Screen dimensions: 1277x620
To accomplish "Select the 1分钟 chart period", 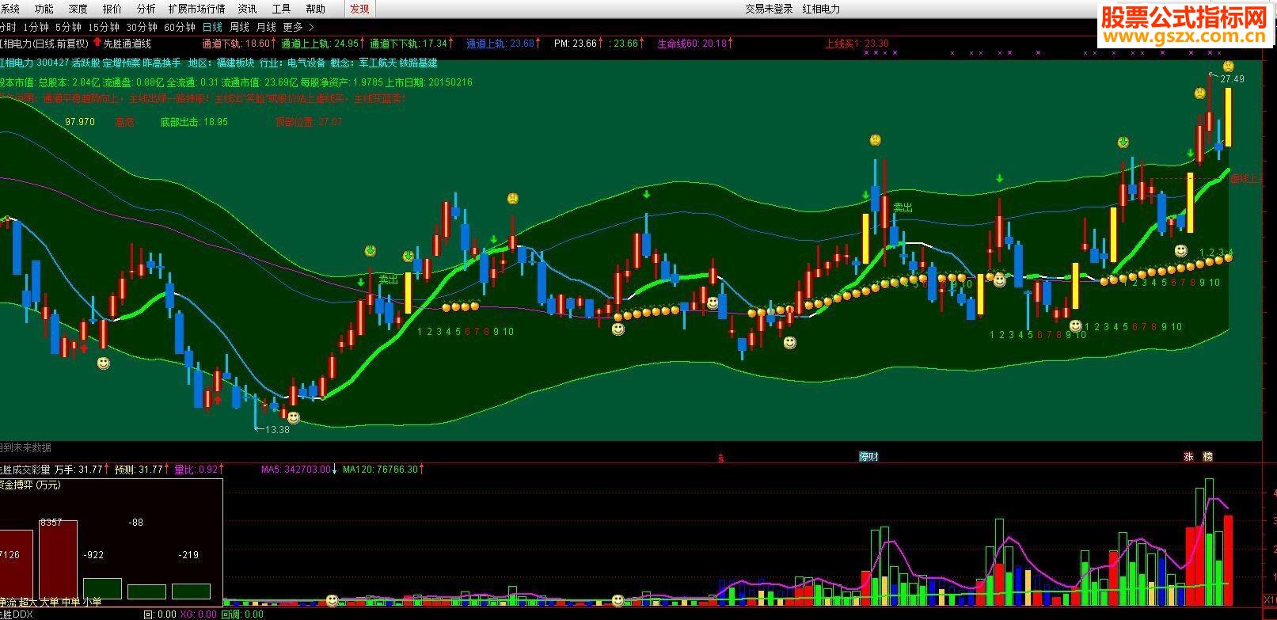I will (36, 27).
